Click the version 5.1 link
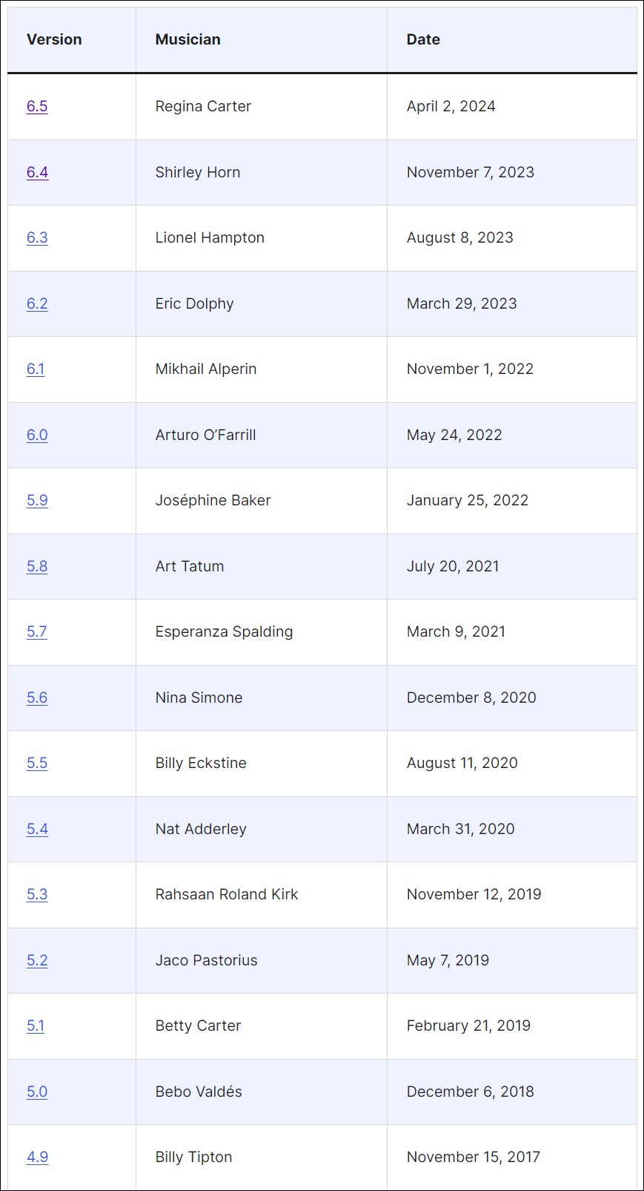 pos(36,1026)
